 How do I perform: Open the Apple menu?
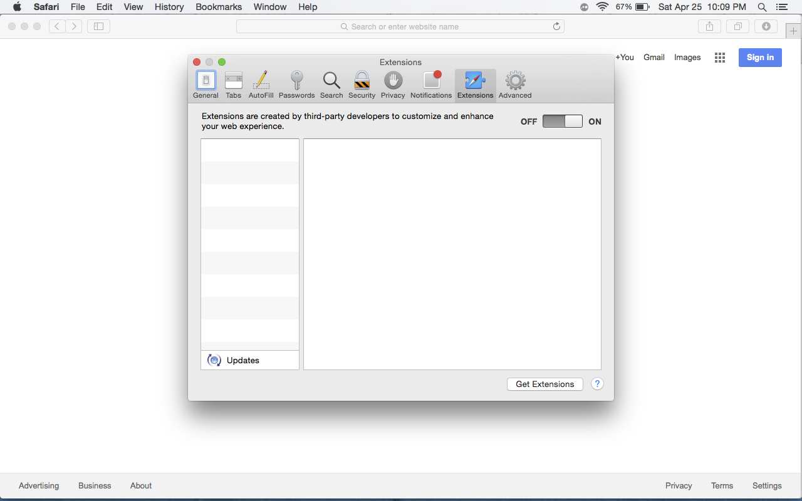[x=17, y=7]
